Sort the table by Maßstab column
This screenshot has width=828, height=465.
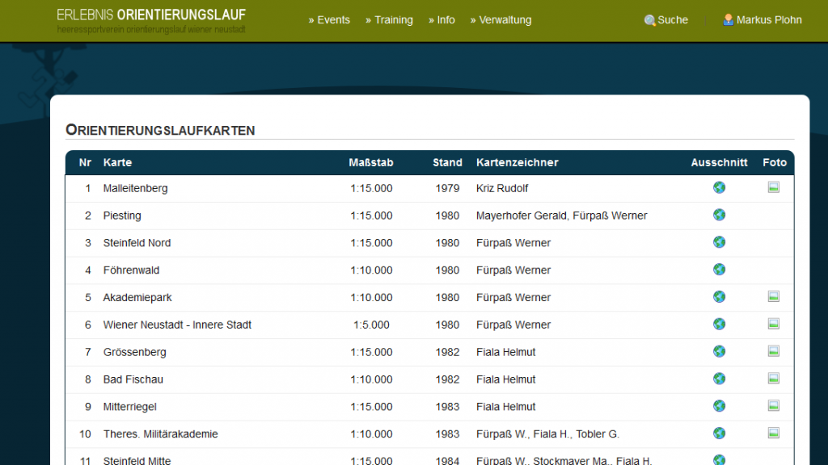(370, 162)
